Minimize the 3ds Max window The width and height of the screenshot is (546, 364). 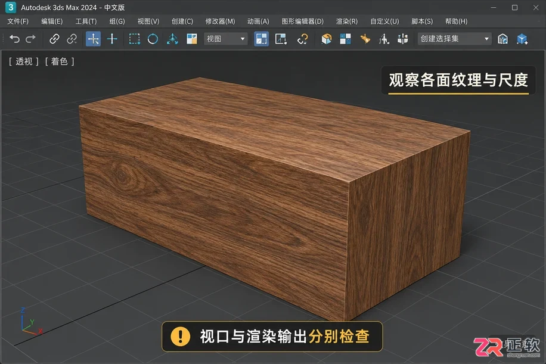(x=494, y=7)
